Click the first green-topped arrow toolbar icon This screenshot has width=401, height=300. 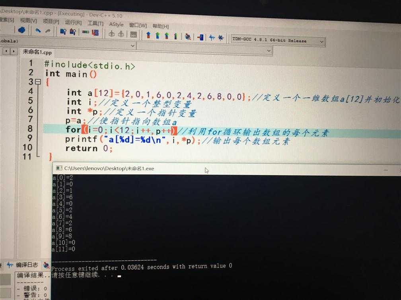click(158, 35)
